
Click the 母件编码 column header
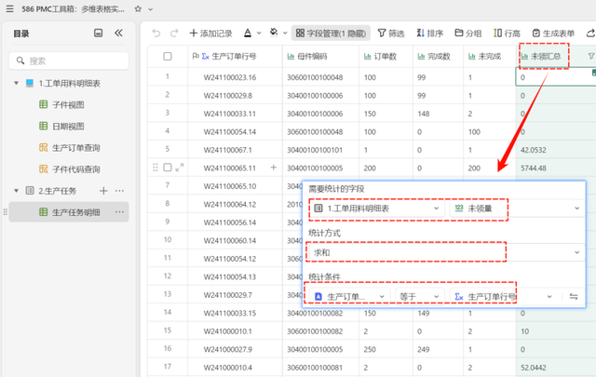pos(320,56)
